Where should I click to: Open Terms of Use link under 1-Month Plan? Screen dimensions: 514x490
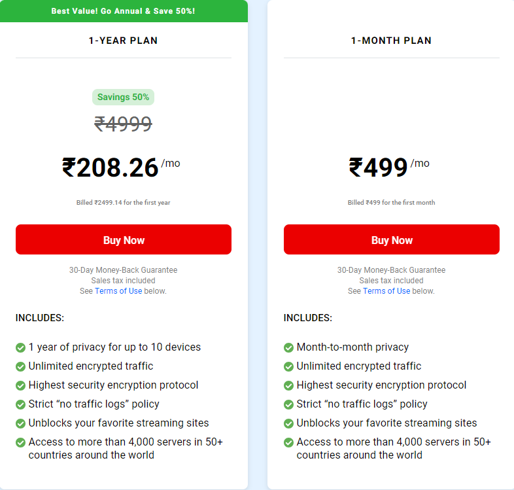click(386, 291)
